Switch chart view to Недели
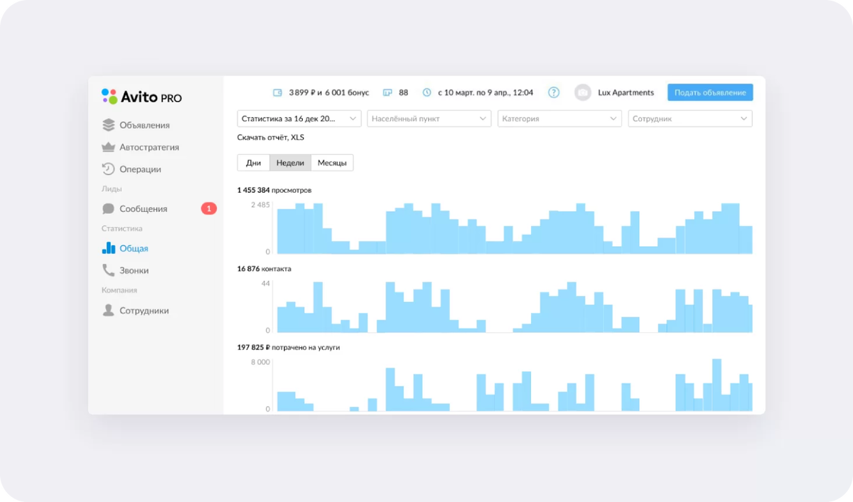This screenshot has height=502, width=853. [290, 163]
